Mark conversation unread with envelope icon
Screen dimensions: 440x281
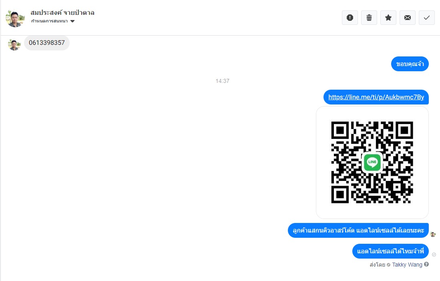(408, 18)
